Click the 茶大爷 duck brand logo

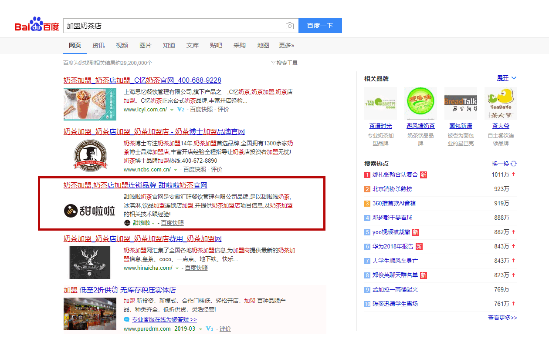tap(501, 104)
